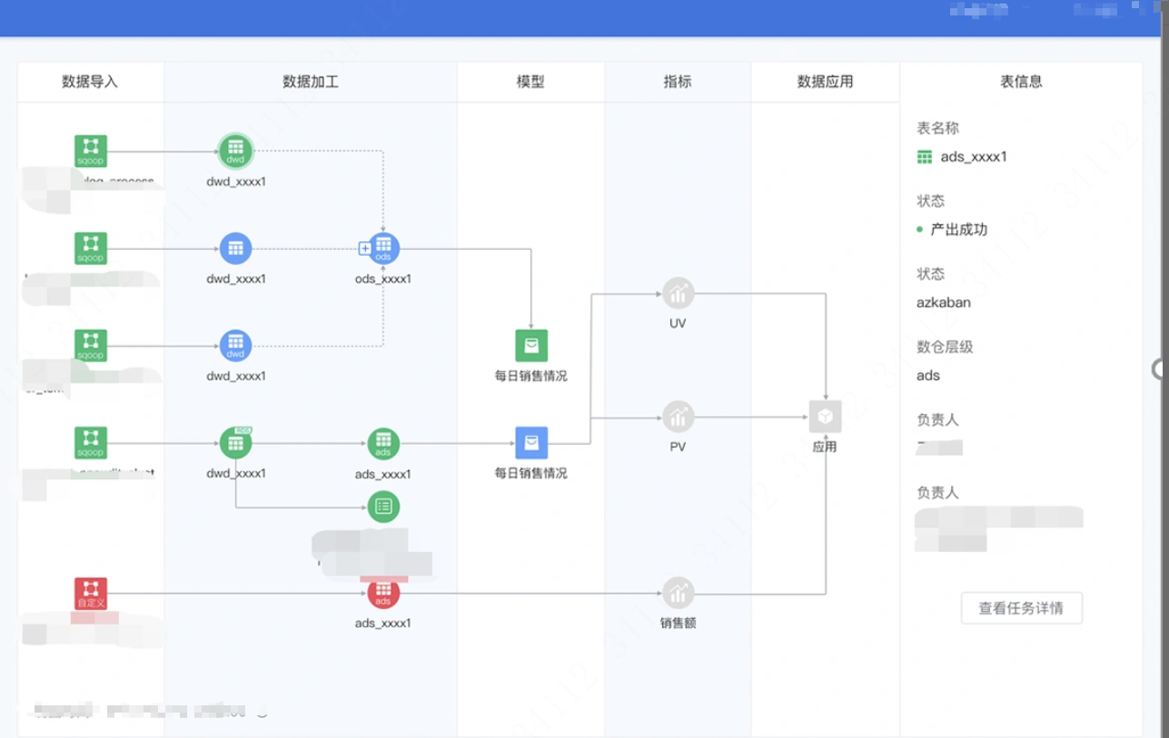Click the 产出成功 status text
Image resolution: width=1169 pixels, height=738 pixels.
(x=959, y=230)
